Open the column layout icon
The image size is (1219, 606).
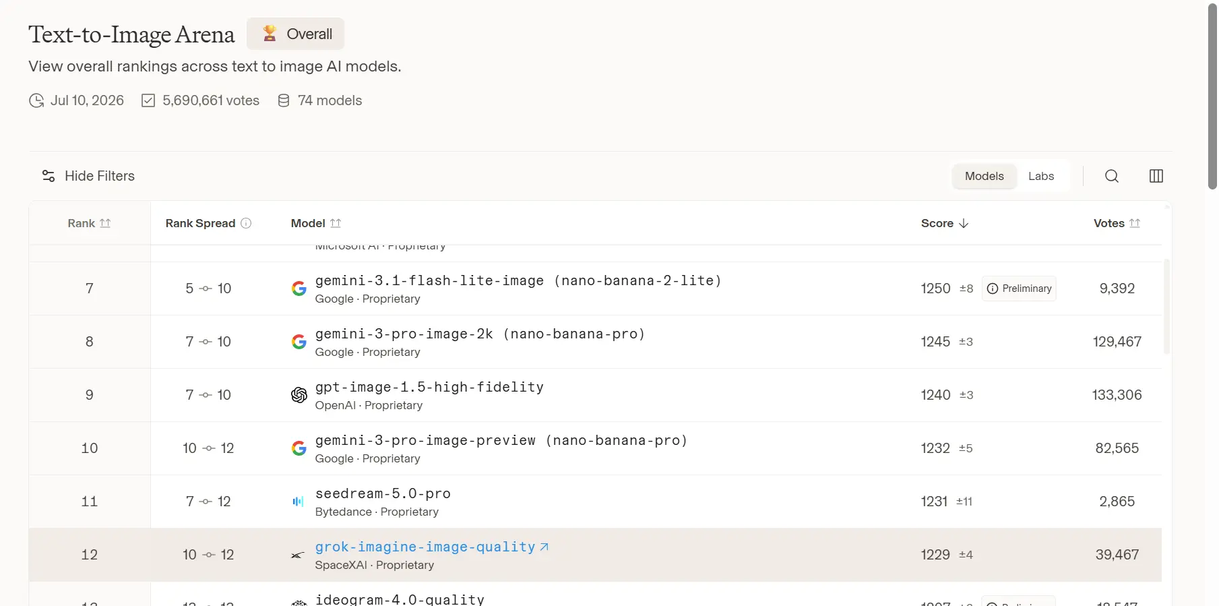1156,176
